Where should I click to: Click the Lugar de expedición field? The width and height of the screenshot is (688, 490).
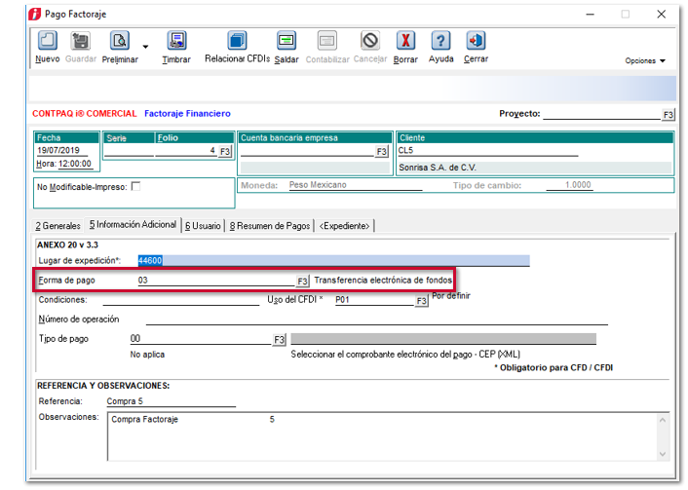pos(333,261)
